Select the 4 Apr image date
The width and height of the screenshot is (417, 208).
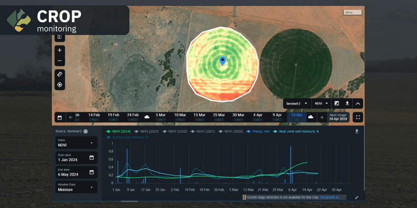coord(258,117)
